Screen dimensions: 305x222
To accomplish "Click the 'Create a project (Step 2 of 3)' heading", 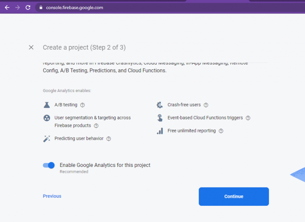I will coord(84,48).
